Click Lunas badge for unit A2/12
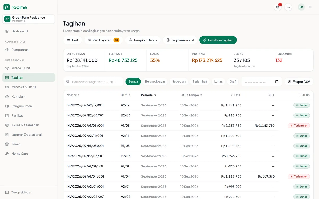The image size is (319, 199). (302, 105)
